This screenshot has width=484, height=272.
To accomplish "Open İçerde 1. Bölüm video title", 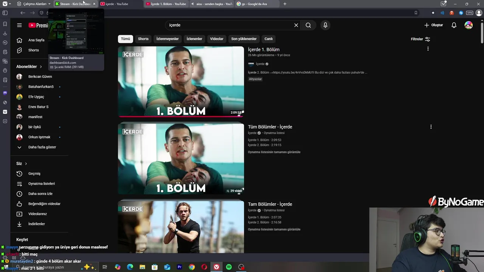I will [x=264, y=49].
